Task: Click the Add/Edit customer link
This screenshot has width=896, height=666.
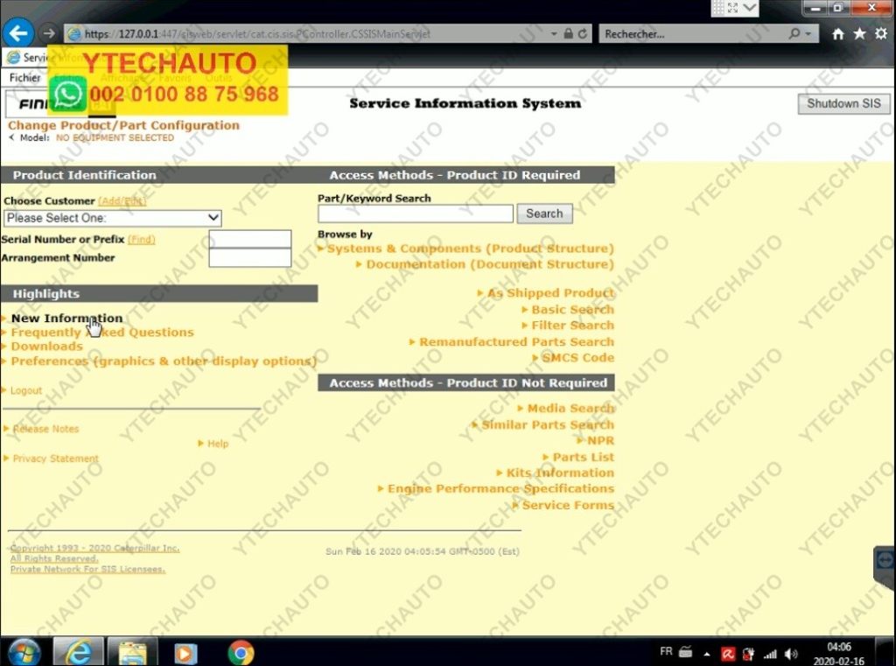Action: pos(122,200)
